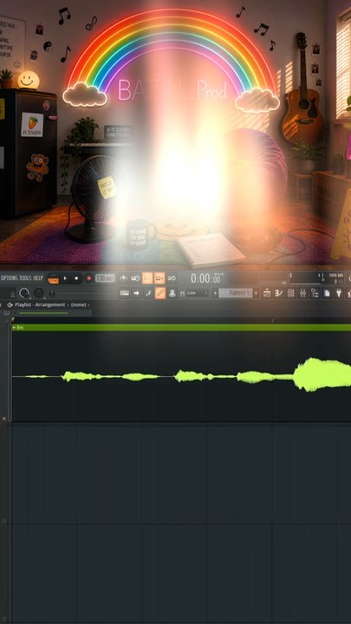This screenshot has height=624, width=351.
Task: Click the 130 tempo field
Action: [x=105, y=278]
